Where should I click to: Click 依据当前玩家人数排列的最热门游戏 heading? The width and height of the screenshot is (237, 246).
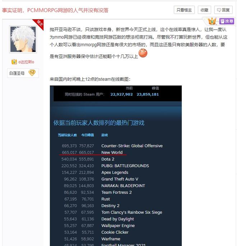99,123
